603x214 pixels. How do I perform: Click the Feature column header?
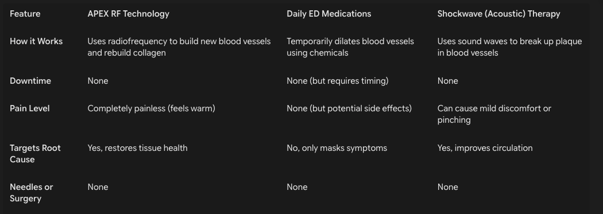click(25, 14)
